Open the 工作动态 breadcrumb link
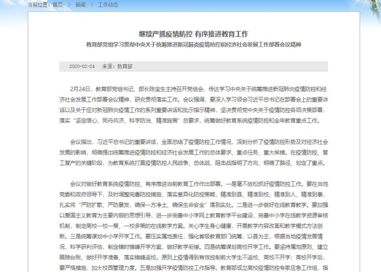Image resolution: width=381 pixels, height=272 pixels. (x=108, y=4)
